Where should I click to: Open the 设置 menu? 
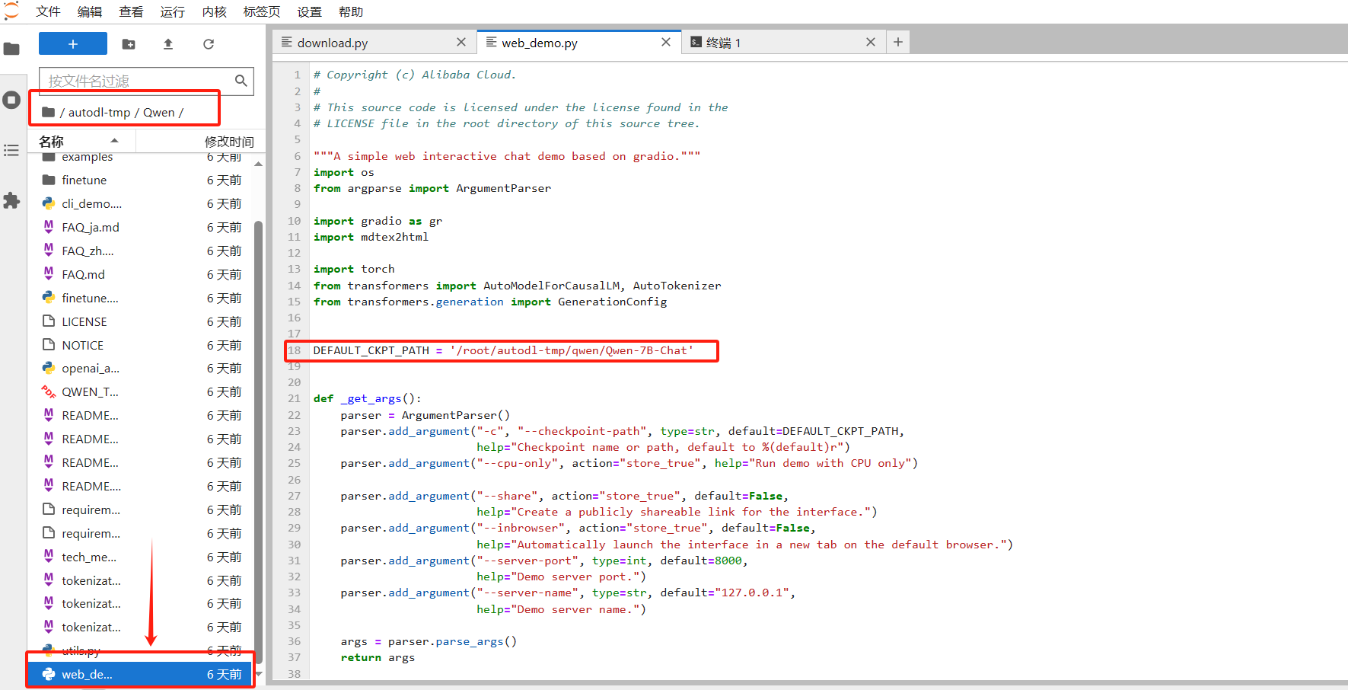(309, 11)
